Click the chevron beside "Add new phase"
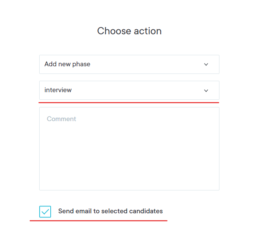The image size is (256, 227). coord(206,64)
